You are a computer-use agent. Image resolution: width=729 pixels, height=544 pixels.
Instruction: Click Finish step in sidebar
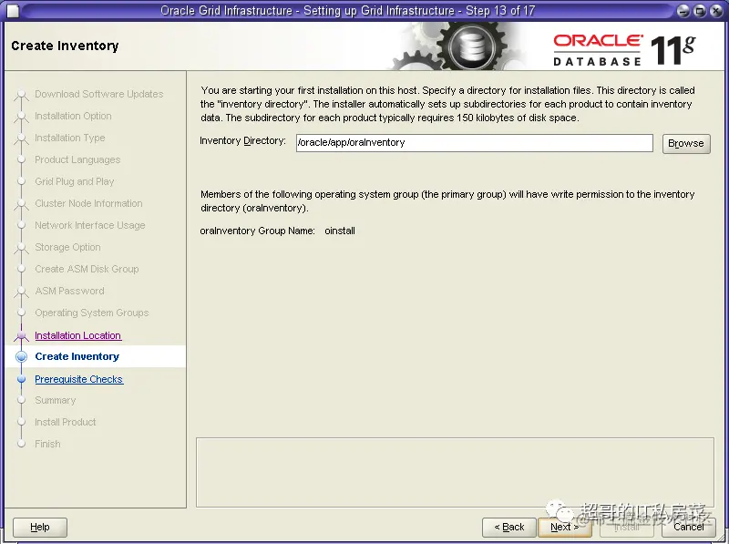47,444
